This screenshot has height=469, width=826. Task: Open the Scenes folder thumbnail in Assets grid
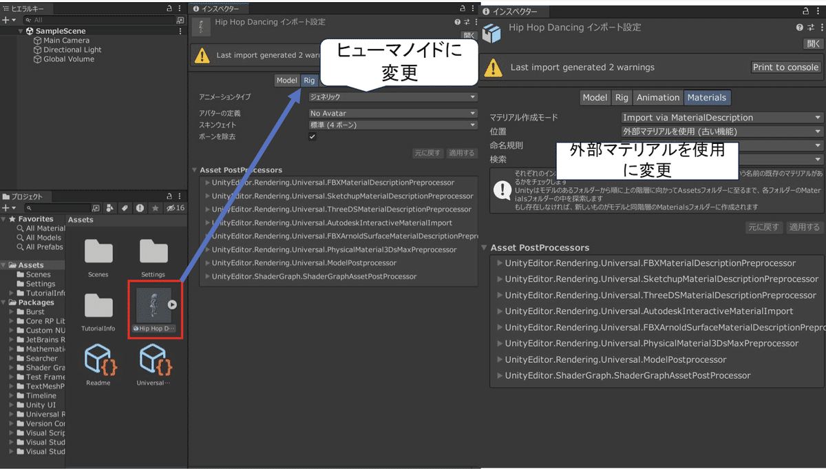[98, 251]
